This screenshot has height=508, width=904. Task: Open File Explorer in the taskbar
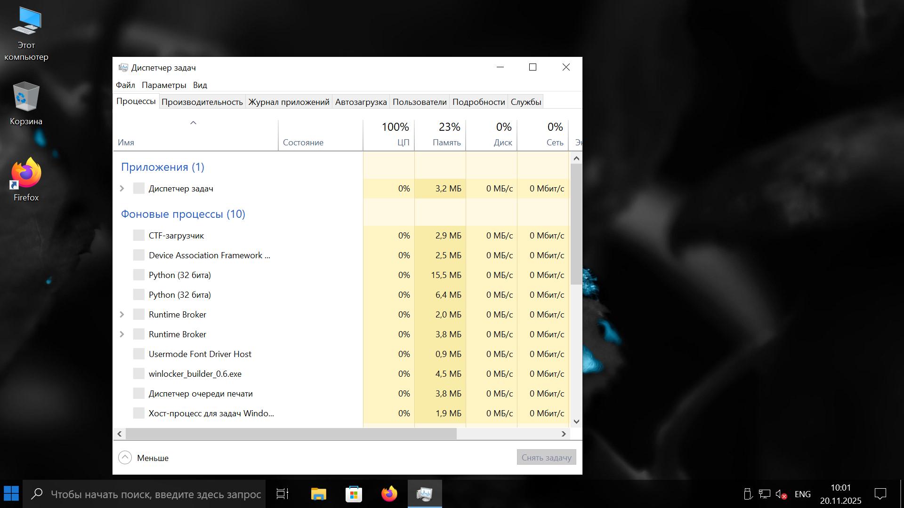point(318,494)
